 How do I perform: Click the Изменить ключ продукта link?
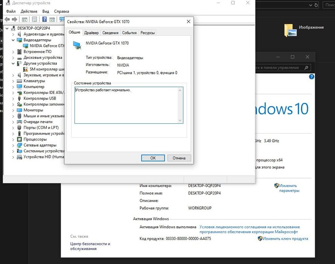point(285,238)
